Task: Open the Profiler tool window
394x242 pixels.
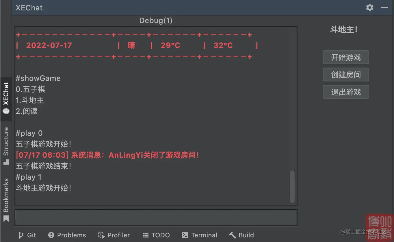Action: click(114, 235)
